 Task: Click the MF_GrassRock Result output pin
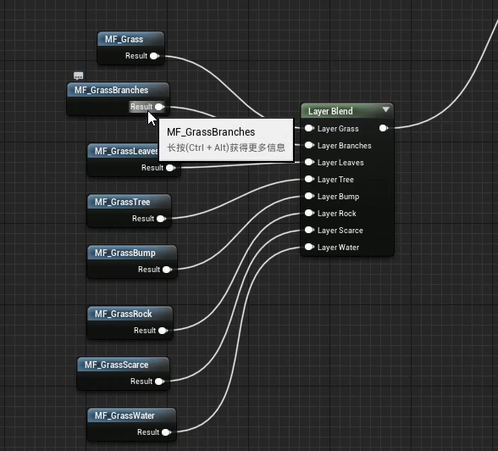click(x=163, y=331)
